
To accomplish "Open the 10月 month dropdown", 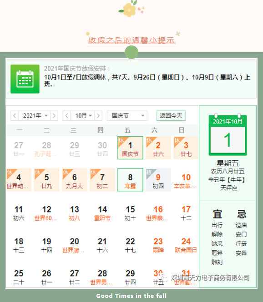I will (82, 116).
